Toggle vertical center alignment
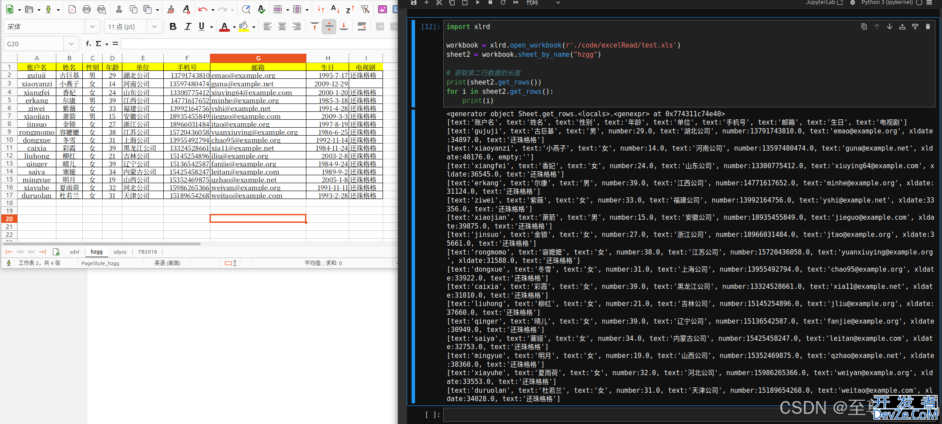 click(x=329, y=27)
